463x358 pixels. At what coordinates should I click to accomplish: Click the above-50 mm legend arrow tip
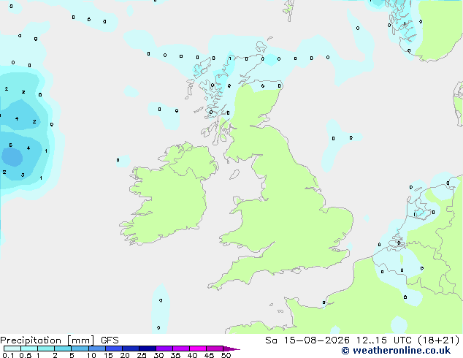pos(231,349)
